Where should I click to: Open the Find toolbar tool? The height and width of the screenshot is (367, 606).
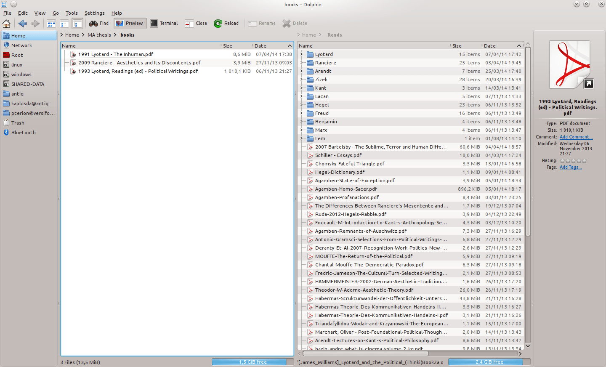(98, 23)
